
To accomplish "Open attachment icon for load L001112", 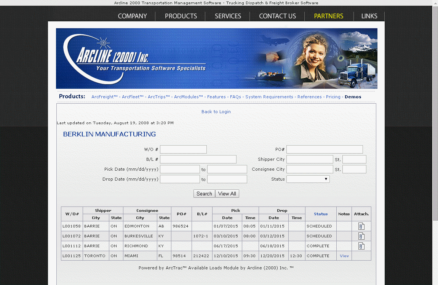I will 361,246.
